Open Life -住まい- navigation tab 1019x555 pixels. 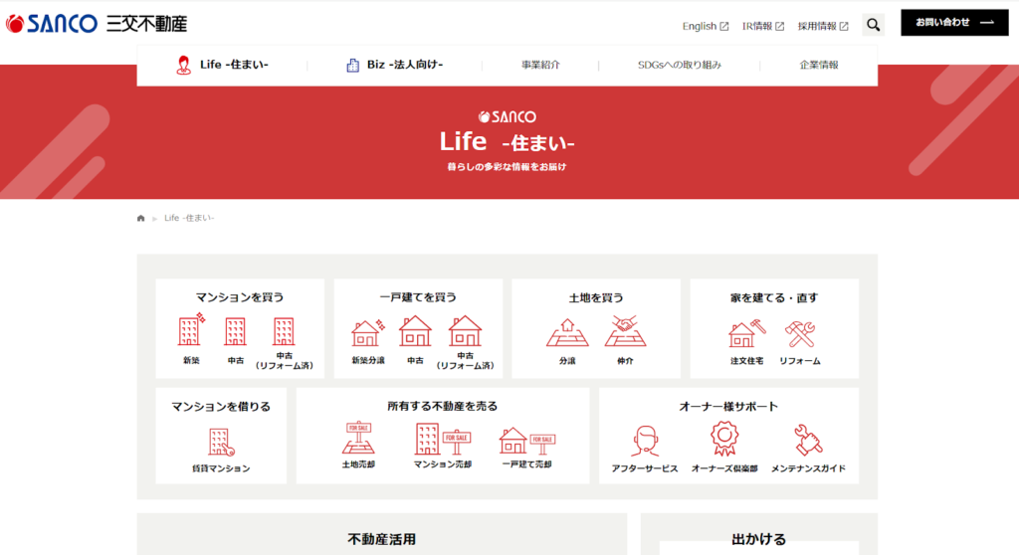(222, 65)
